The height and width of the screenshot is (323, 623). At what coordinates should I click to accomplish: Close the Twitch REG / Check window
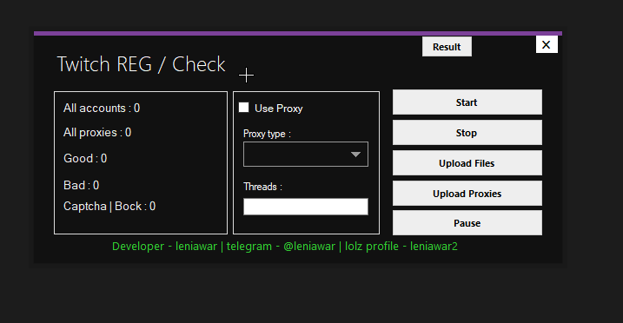point(547,45)
